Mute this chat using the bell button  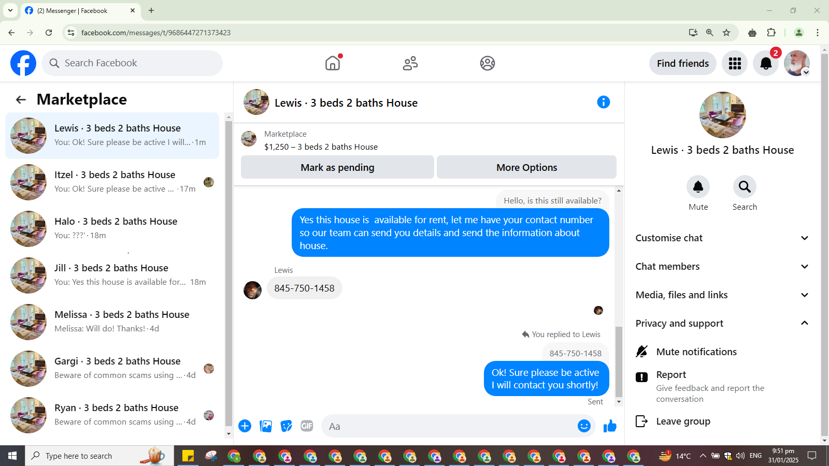tap(698, 187)
